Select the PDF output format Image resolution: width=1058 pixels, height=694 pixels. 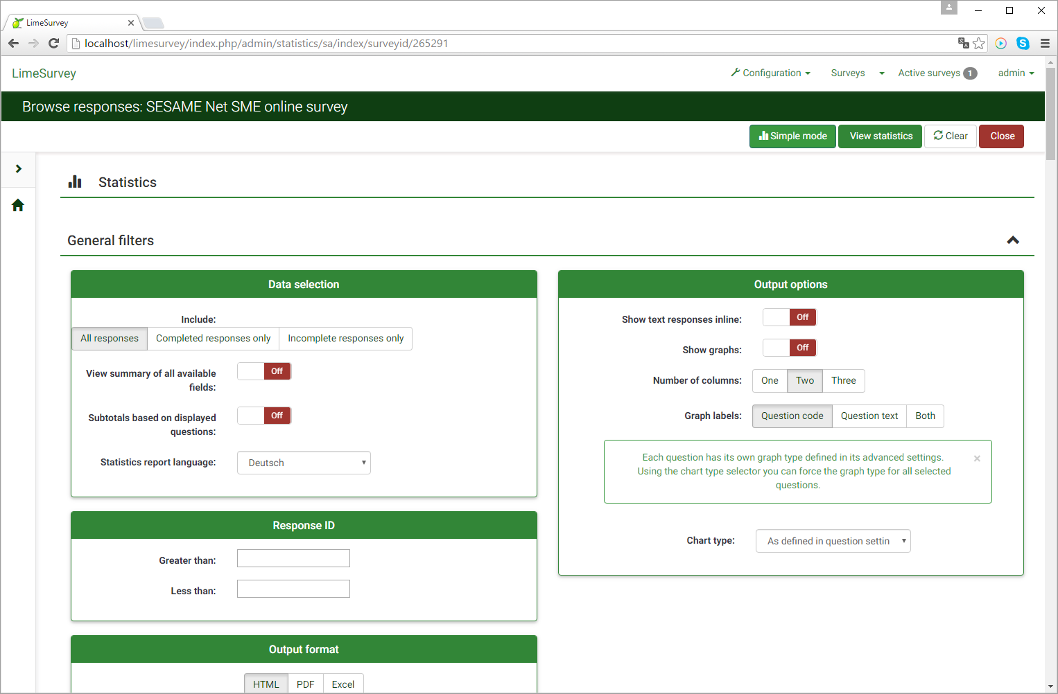point(305,684)
